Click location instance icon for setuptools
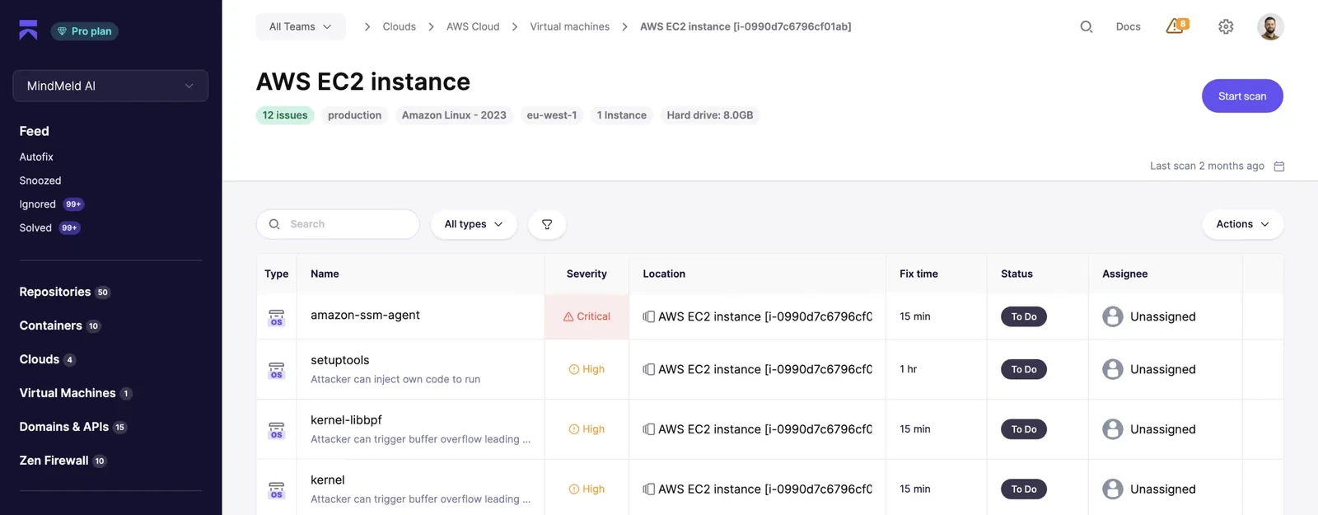 point(649,369)
